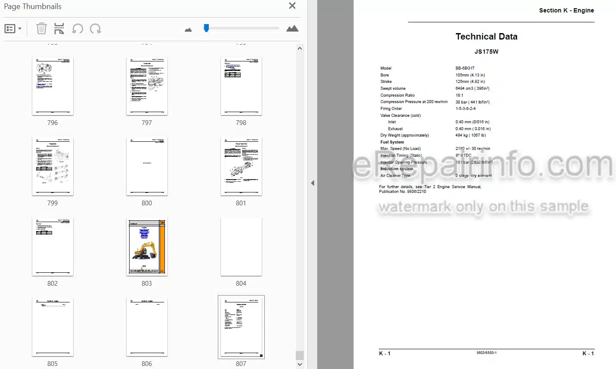Select page 796 thumbnail
The width and height of the screenshot is (616, 369).
click(x=53, y=86)
